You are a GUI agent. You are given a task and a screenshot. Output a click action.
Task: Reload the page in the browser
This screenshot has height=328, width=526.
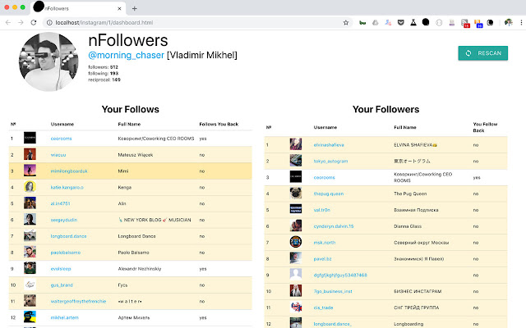click(x=36, y=22)
